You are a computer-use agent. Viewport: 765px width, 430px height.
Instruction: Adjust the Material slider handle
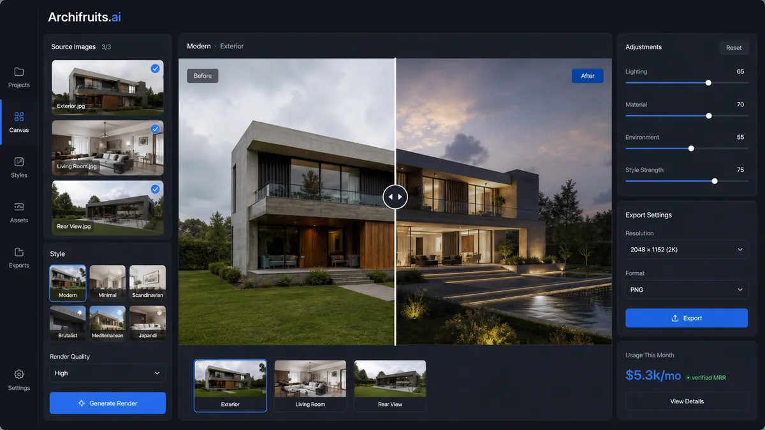(x=709, y=116)
